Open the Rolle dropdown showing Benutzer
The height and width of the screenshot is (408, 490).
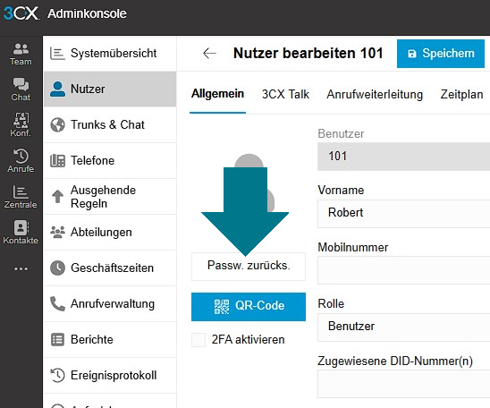point(404,327)
